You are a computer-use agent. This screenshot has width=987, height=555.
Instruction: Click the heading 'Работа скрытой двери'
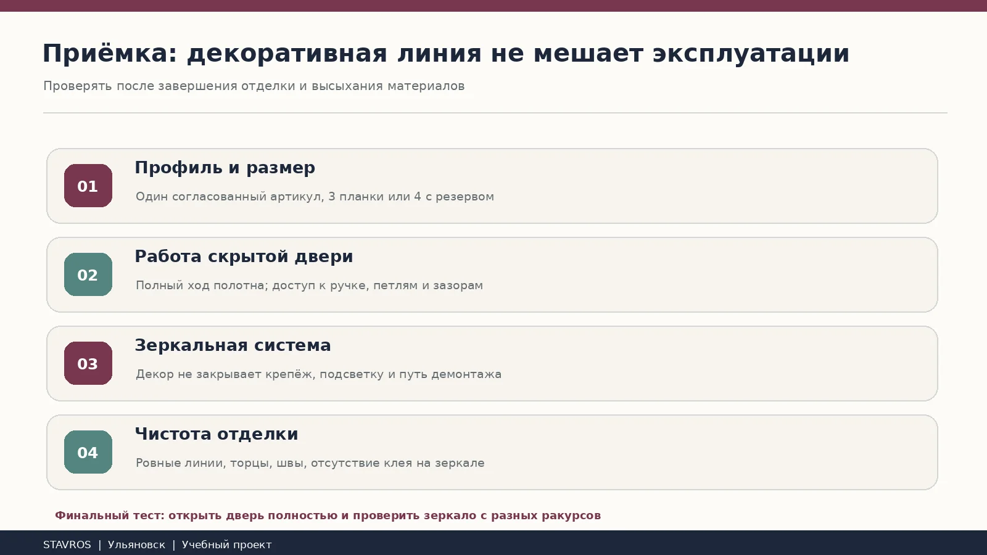(x=244, y=257)
